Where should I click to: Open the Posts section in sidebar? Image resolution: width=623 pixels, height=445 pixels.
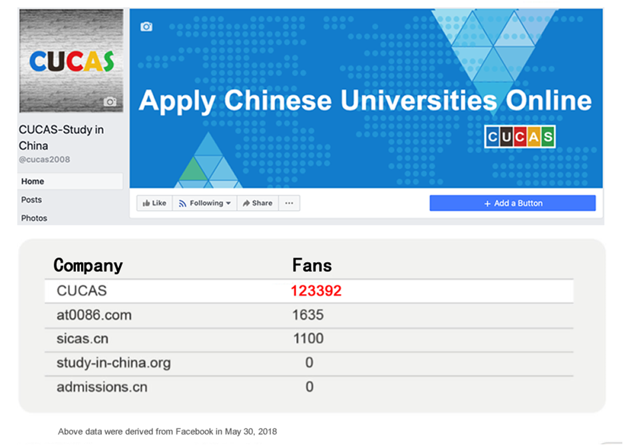(x=31, y=200)
